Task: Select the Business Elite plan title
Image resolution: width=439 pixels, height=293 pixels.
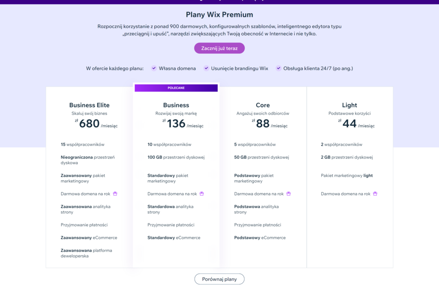Action: pos(89,105)
